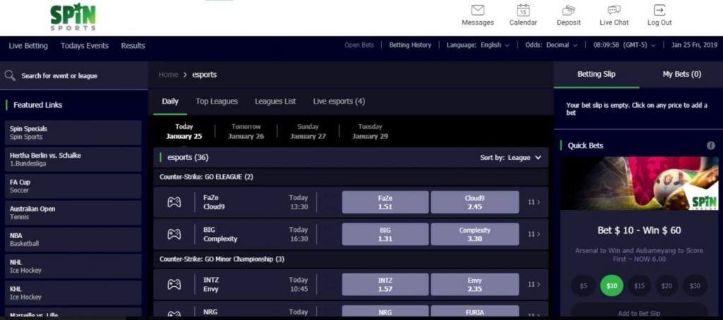Open the Hertha Berlin vs. Schalke link
This screenshot has height=320, width=723.
point(73,159)
